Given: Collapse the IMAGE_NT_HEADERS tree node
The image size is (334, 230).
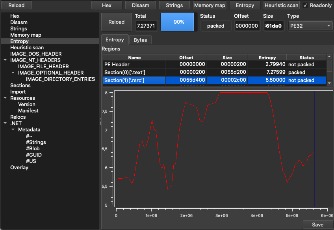Looking at the screenshot, I should point(6,60).
